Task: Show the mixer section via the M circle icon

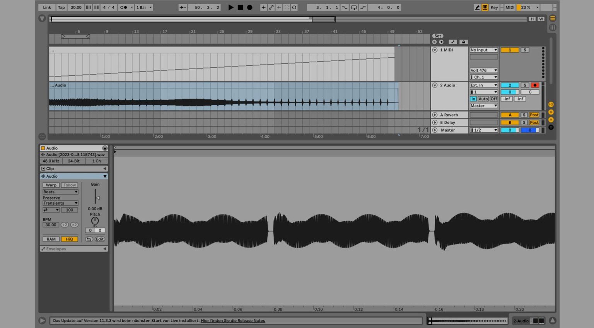Action: (x=551, y=119)
